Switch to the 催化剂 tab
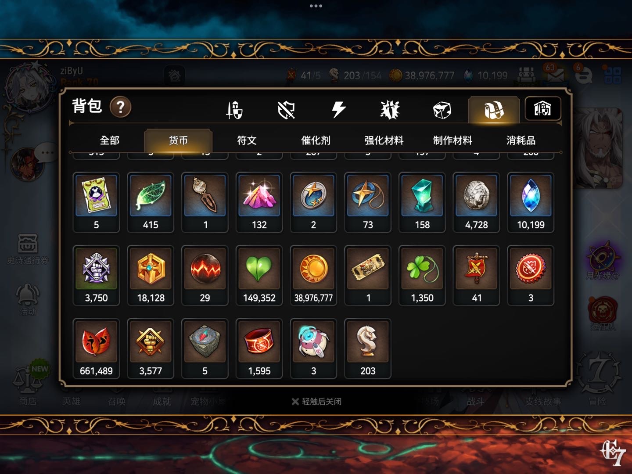 (x=316, y=140)
